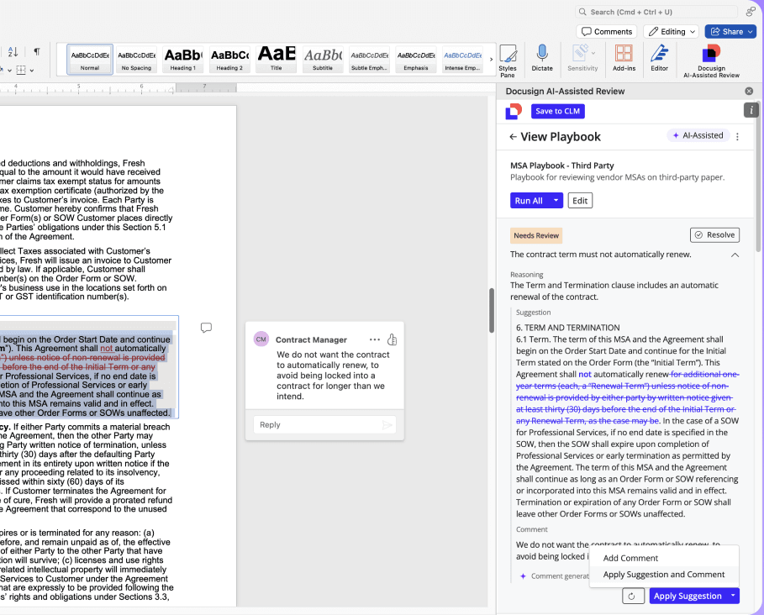The width and height of the screenshot is (764, 615).
Task: Click the CM avatar in comment
Action: tap(261, 339)
